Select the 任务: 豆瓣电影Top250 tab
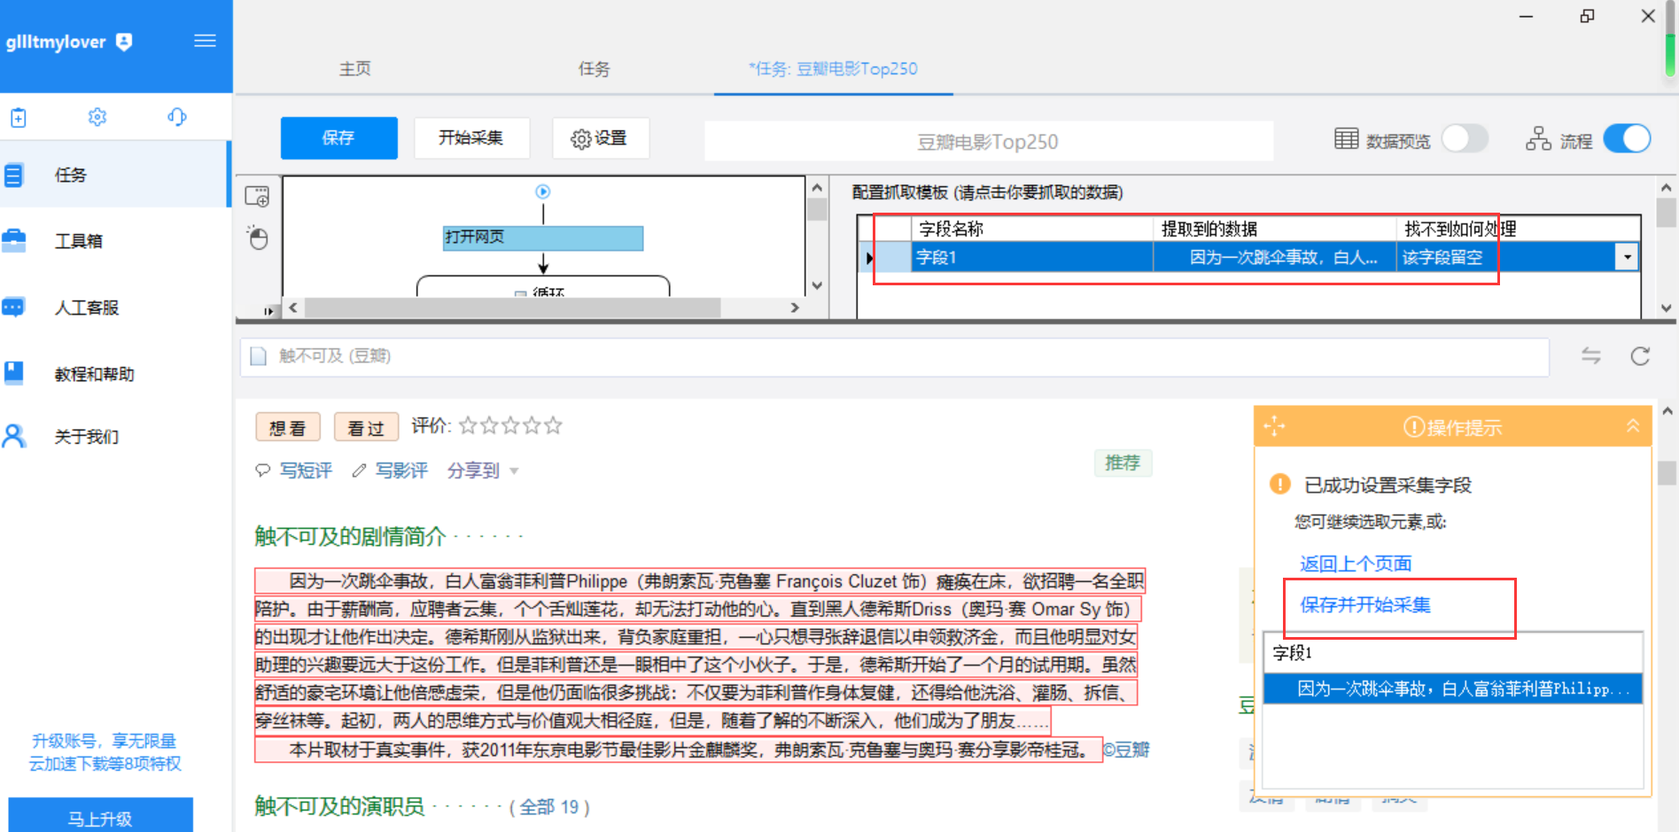The width and height of the screenshot is (1679, 832). pos(833,69)
